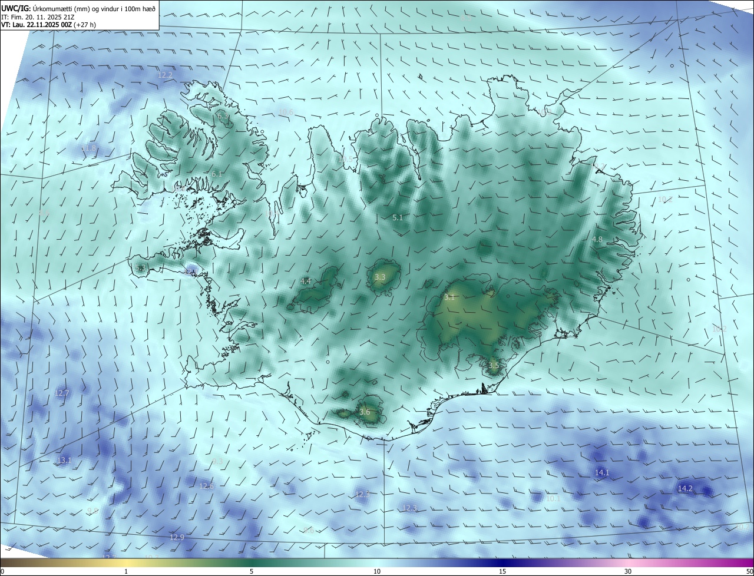This screenshot has width=754, height=576.
Task: Click the 4.4 value on the glacier
Action: [306, 282]
